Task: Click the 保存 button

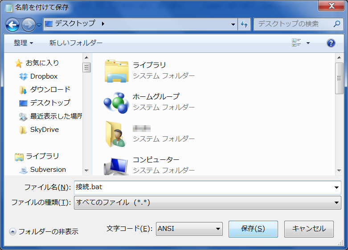Action: [253, 229]
